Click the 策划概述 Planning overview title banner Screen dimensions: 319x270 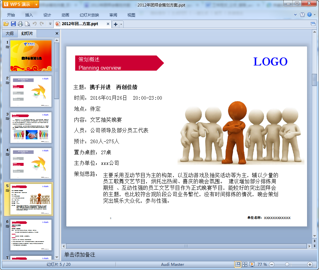tap(119, 63)
